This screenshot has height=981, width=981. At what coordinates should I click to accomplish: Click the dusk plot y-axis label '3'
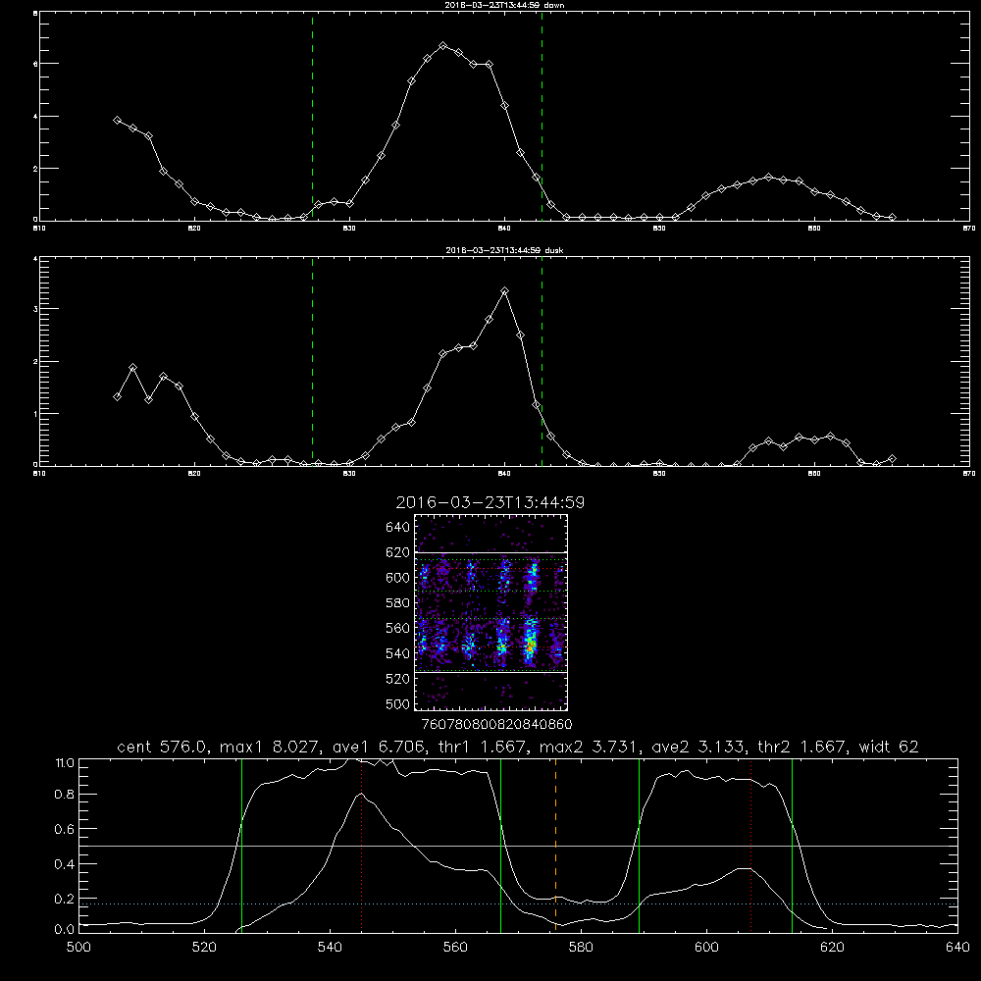[35, 309]
